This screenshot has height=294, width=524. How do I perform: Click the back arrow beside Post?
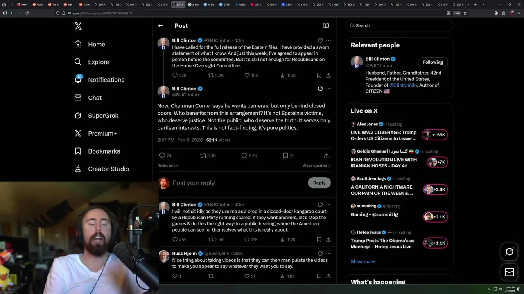click(x=160, y=25)
